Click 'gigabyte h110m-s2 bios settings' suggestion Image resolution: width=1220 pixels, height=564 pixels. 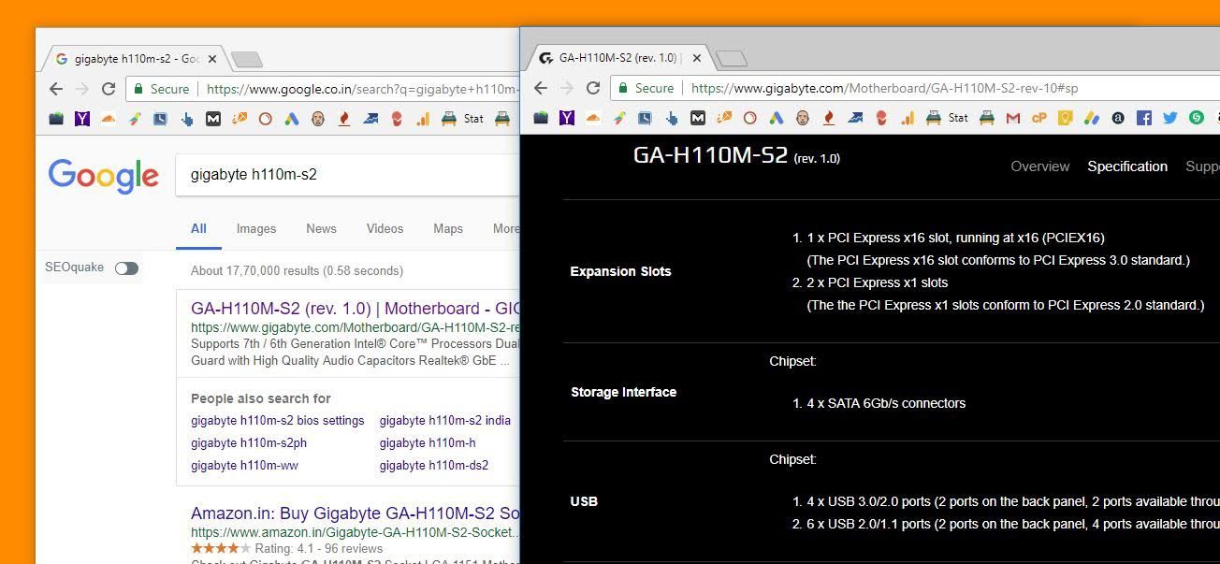click(x=277, y=421)
